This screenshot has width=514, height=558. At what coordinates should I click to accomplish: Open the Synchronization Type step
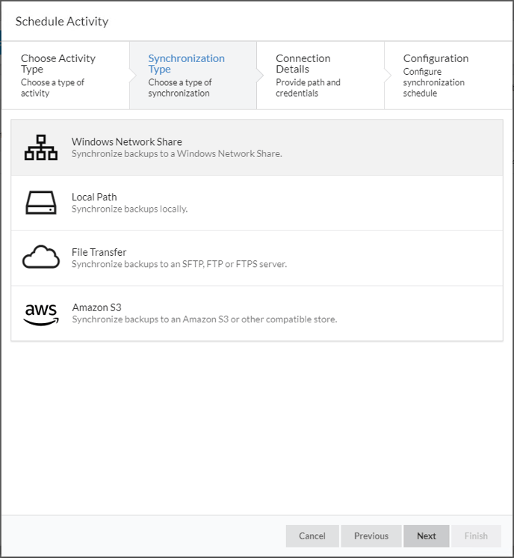[x=193, y=76]
